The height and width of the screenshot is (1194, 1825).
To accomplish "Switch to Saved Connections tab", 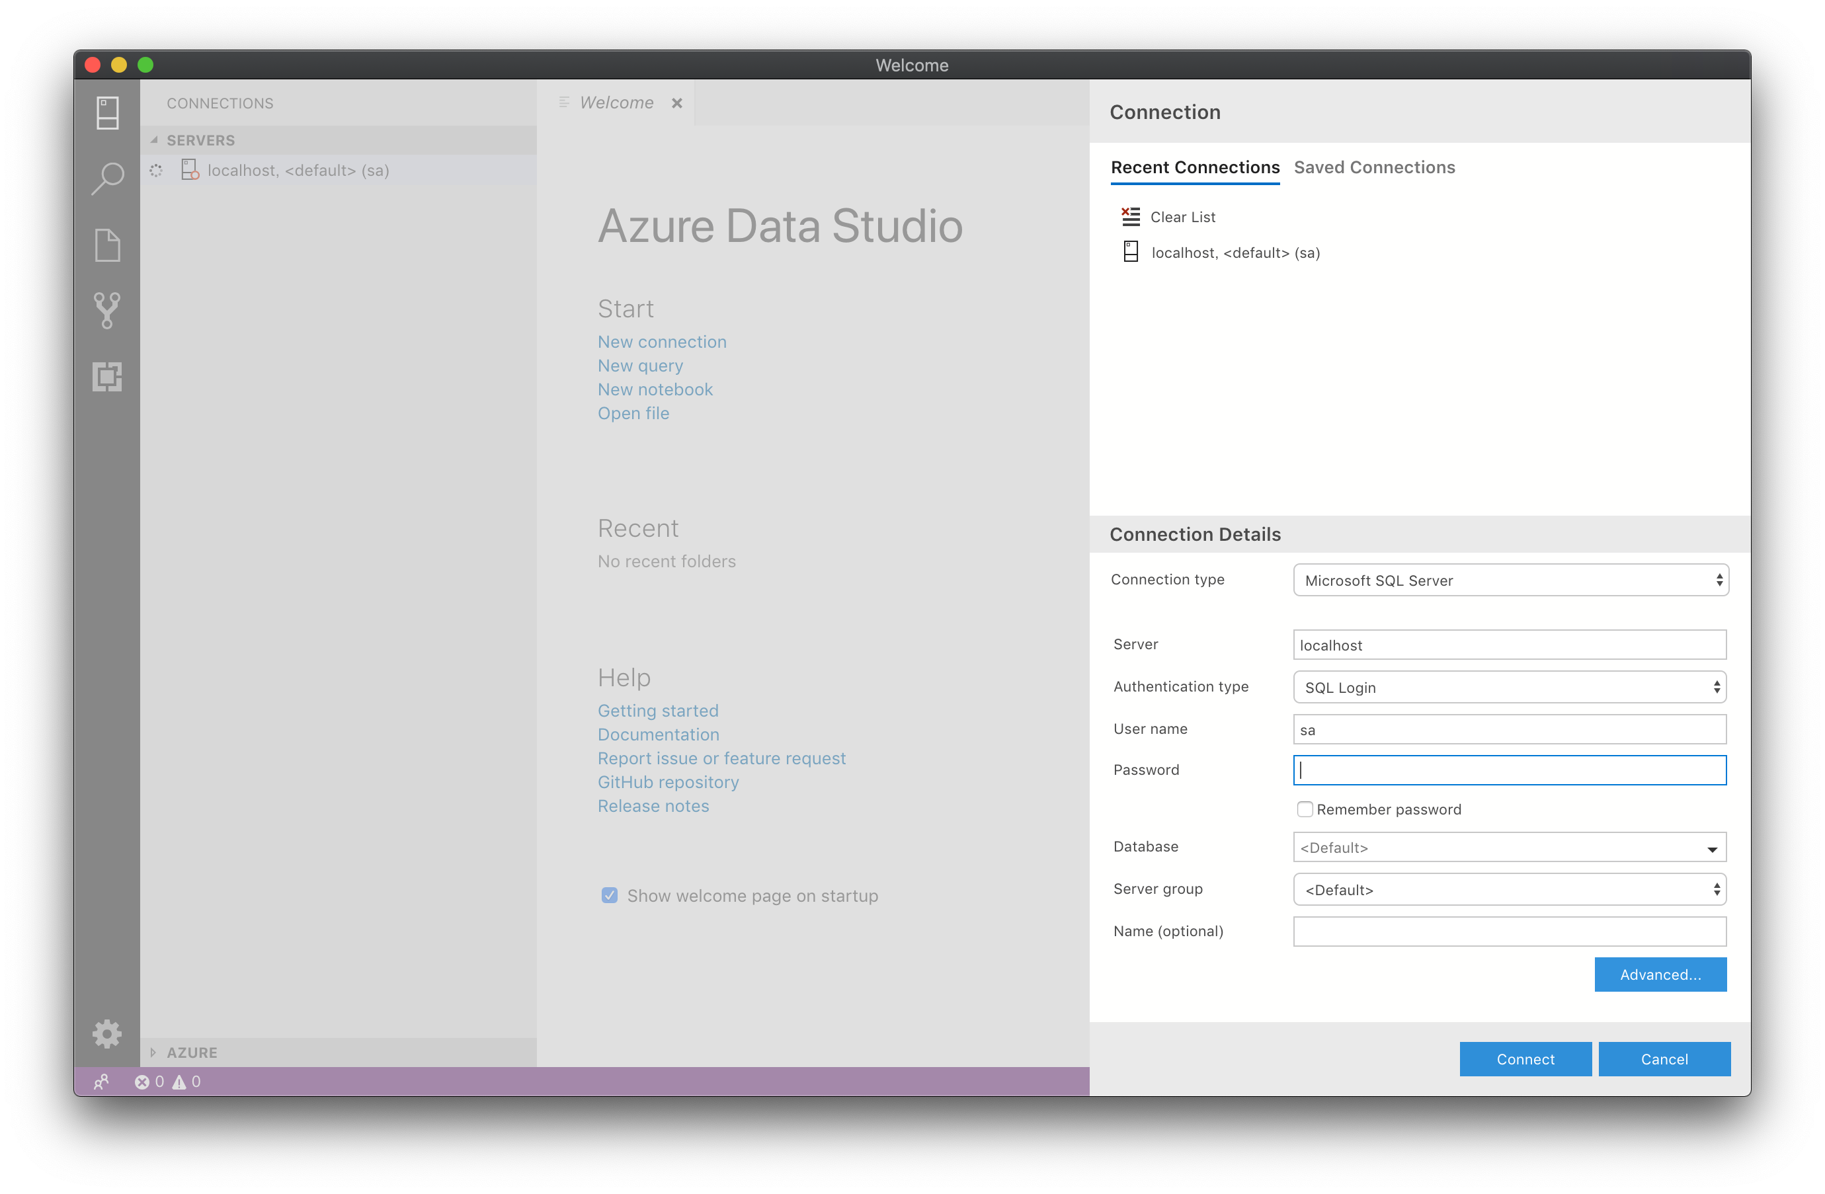I will (x=1375, y=167).
